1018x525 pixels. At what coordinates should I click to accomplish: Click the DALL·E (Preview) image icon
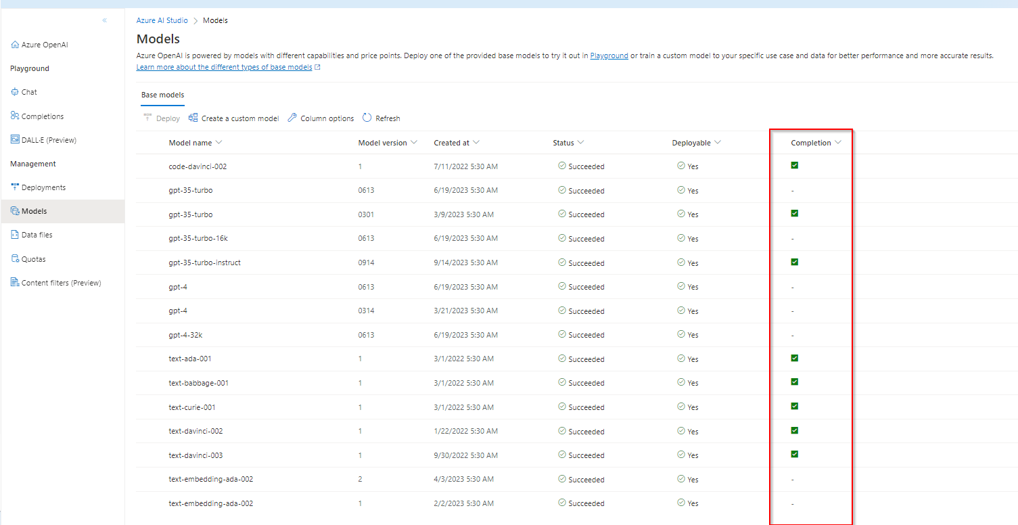[x=15, y=140]
